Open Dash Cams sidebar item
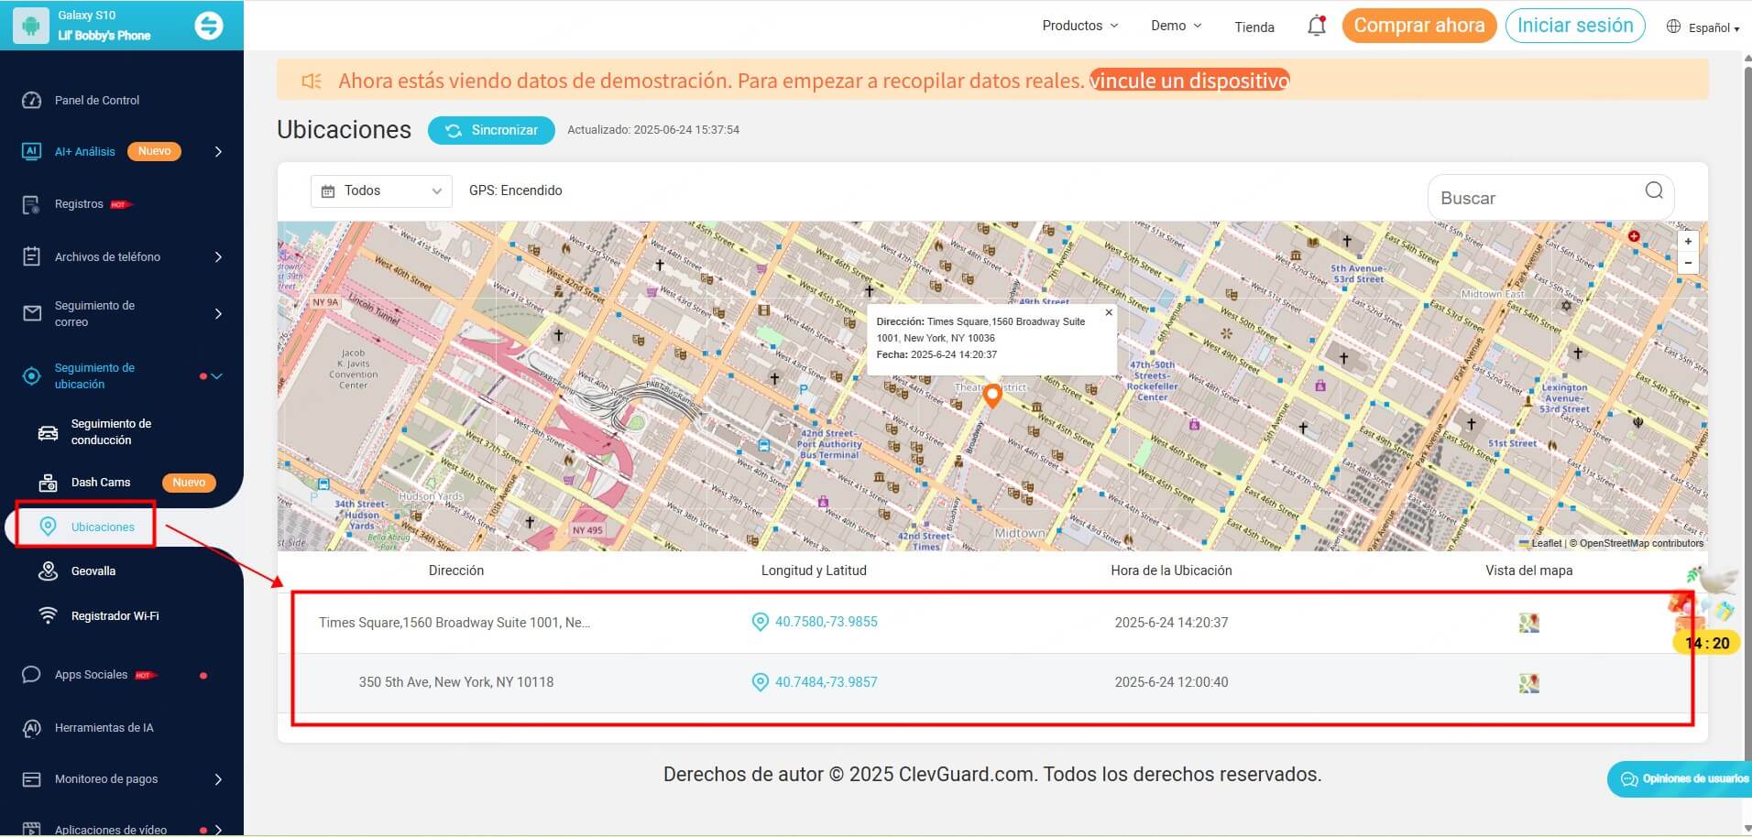 pyautogui.click(x=101, y=482)
